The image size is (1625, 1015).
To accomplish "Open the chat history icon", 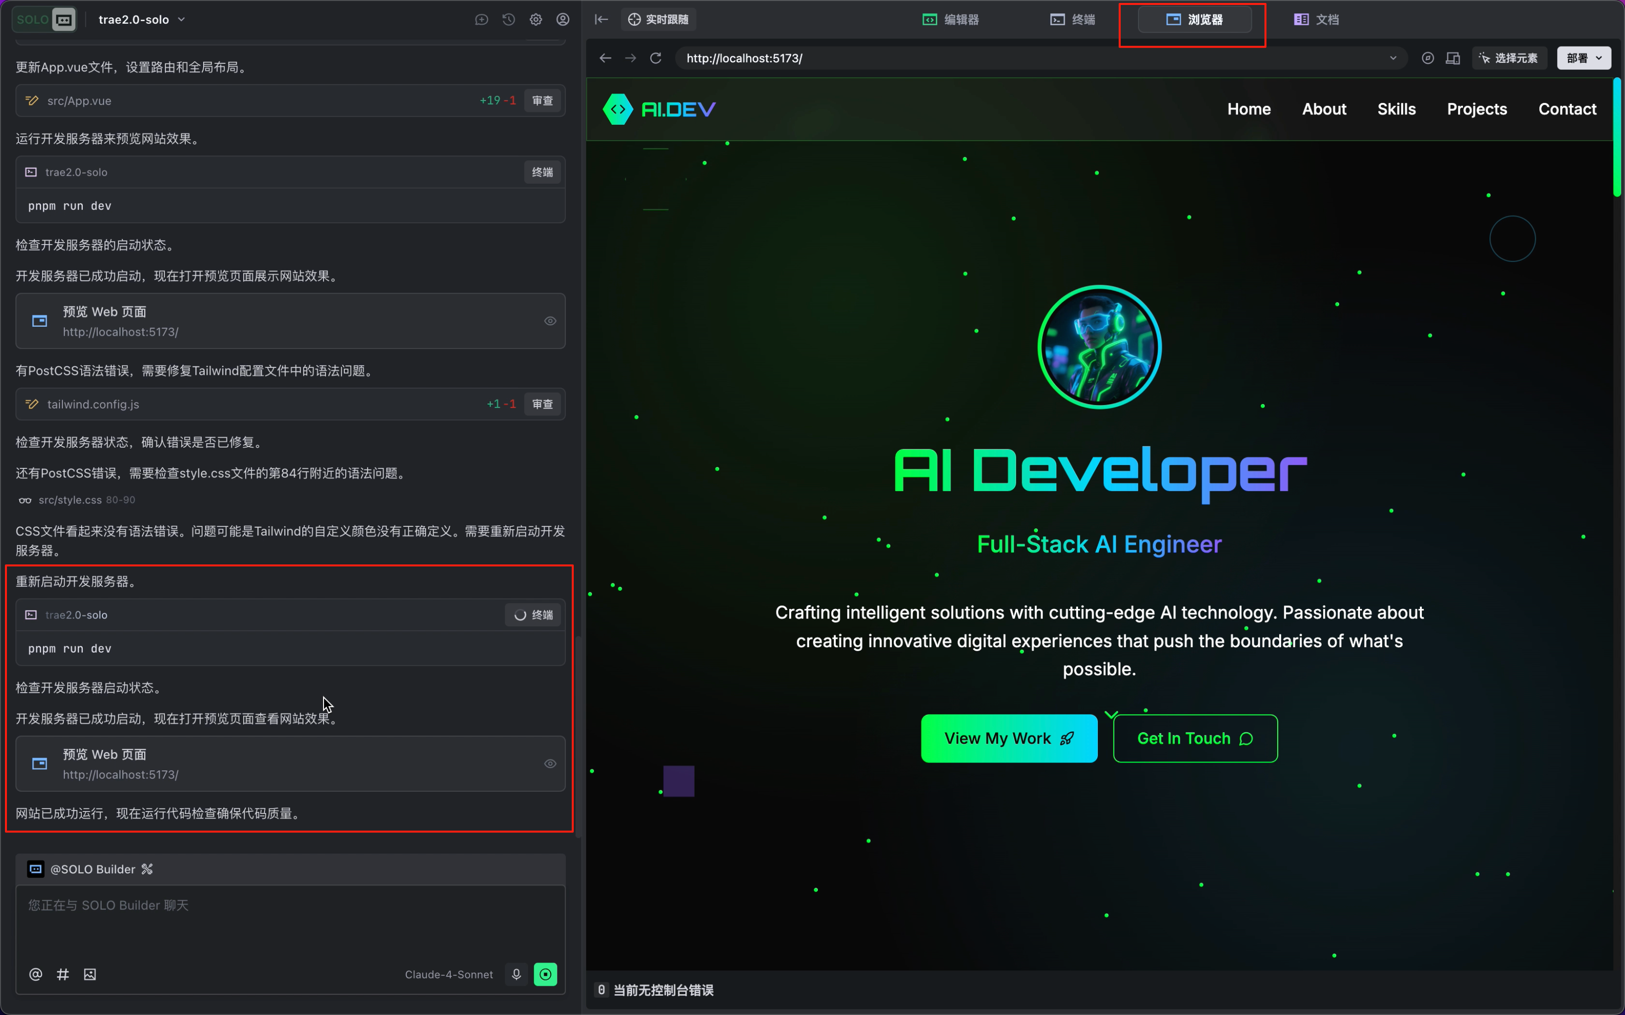I will (x=508, y=19).
